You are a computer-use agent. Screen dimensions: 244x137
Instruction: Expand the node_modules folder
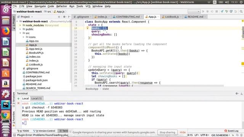tap(20, 25)
